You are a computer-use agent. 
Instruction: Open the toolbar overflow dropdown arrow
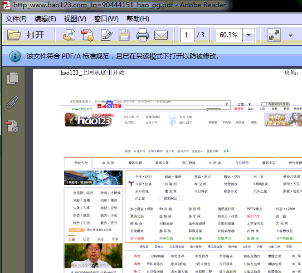[x=290, y=35]
